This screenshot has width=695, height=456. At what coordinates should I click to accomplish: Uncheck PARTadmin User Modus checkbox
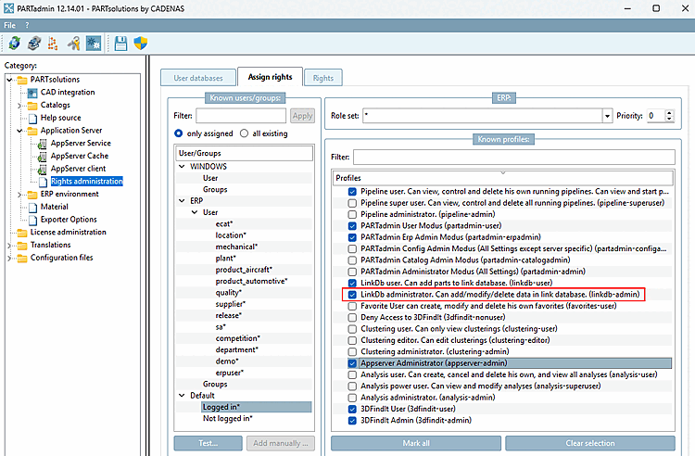tap(352, 226)
